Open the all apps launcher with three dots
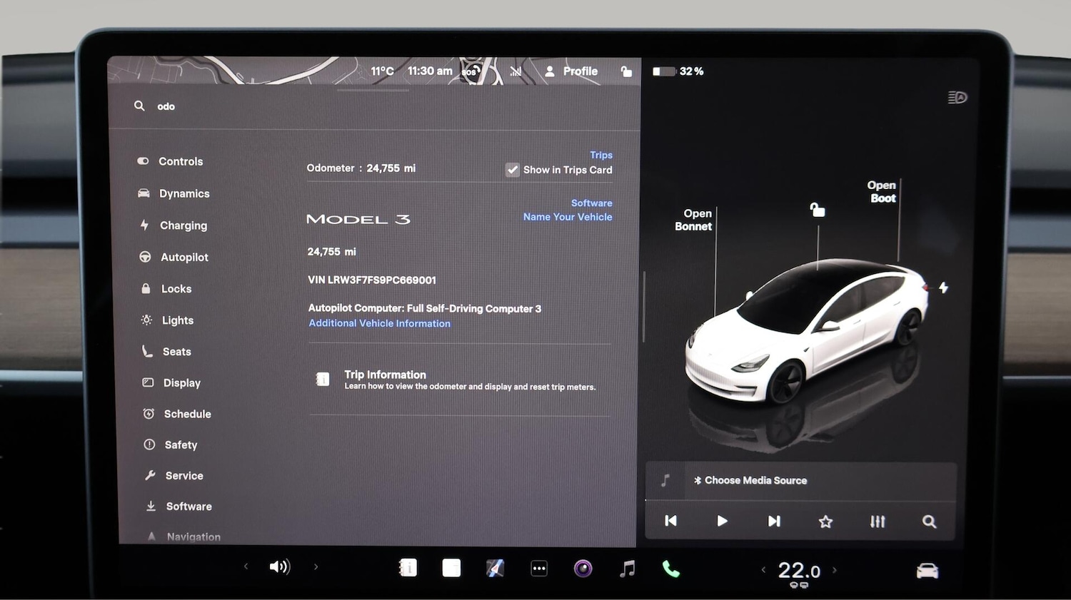Image resolution: width=1071 pixels, height=600 pixels. (539, 567)
